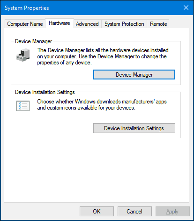Select the Hardware tab
Screen dimensions: 194x221
pos(60,23)
